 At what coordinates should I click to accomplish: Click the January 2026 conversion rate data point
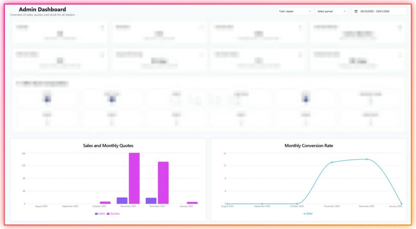[401, 204]
